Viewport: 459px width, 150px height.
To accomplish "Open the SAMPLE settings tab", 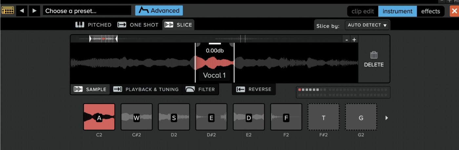I will pyautogui.click(x=90, y=89).
